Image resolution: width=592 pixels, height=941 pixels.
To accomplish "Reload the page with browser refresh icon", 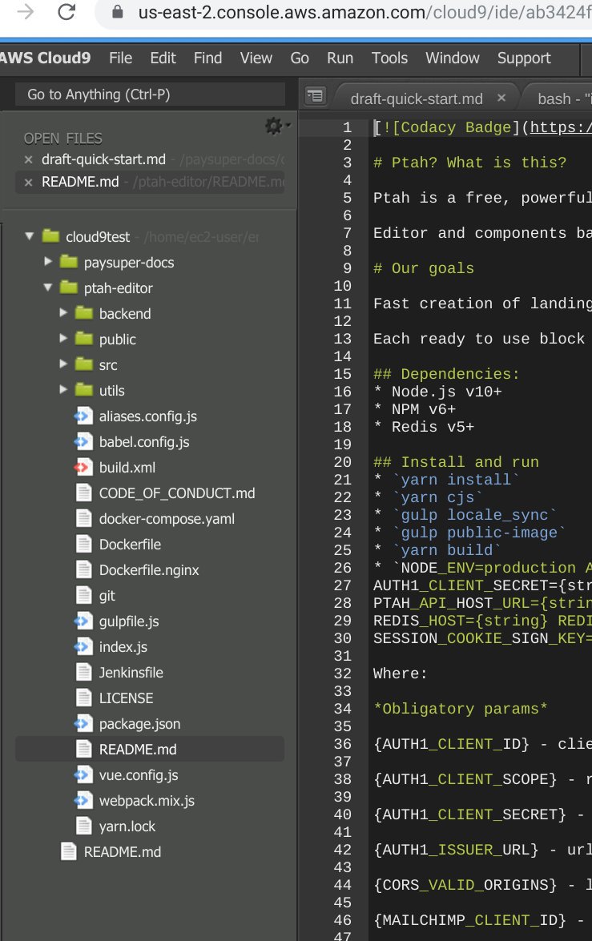I will [x=66, y=11].
